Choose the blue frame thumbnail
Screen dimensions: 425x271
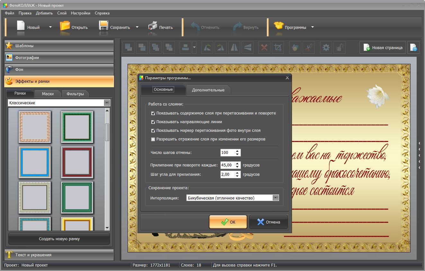coord(34,162)
